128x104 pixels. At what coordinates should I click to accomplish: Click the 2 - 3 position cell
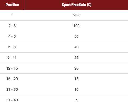pyautogui.click(x=12, y=26)
